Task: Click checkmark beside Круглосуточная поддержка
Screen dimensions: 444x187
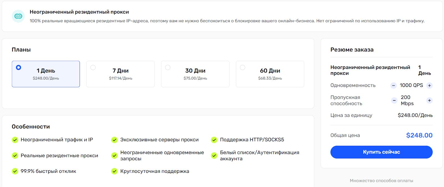Action: (114, 171)
